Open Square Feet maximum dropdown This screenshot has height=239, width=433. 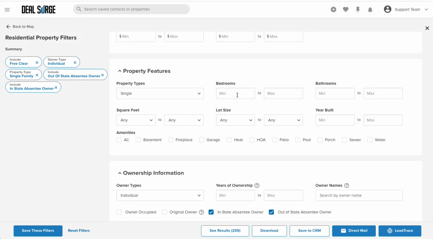[184, 120]
